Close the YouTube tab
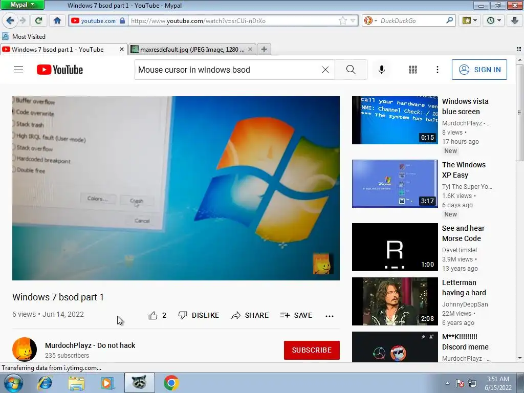Screen dimensions: 524x393 (x=122, y=50)
